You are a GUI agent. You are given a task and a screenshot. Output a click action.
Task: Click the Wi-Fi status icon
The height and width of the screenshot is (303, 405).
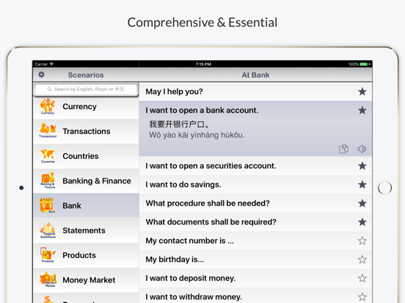(x=51, y=64)
